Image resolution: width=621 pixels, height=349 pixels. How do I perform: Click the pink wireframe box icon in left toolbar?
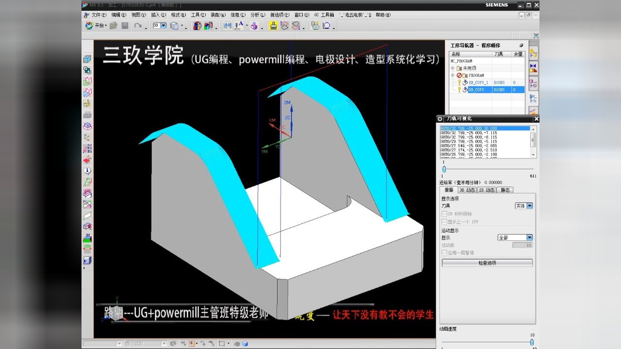click(87, 81)
